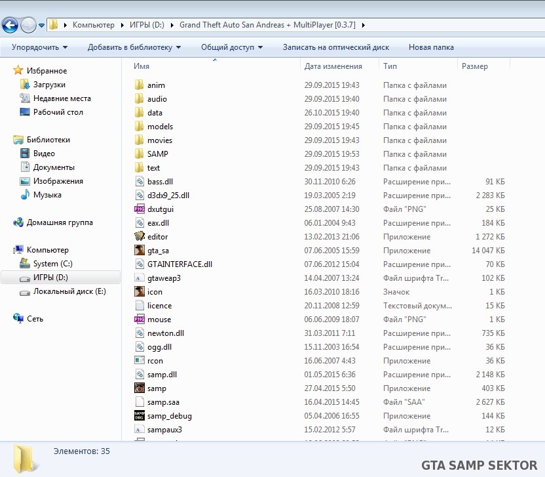Click the System (C:) drive icon
Screen dimensions: 545x477
[x=25, y=264]
